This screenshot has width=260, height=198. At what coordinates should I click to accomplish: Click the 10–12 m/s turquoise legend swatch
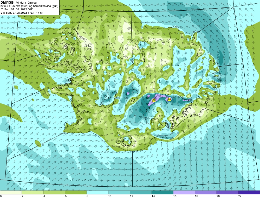[119, 192]
